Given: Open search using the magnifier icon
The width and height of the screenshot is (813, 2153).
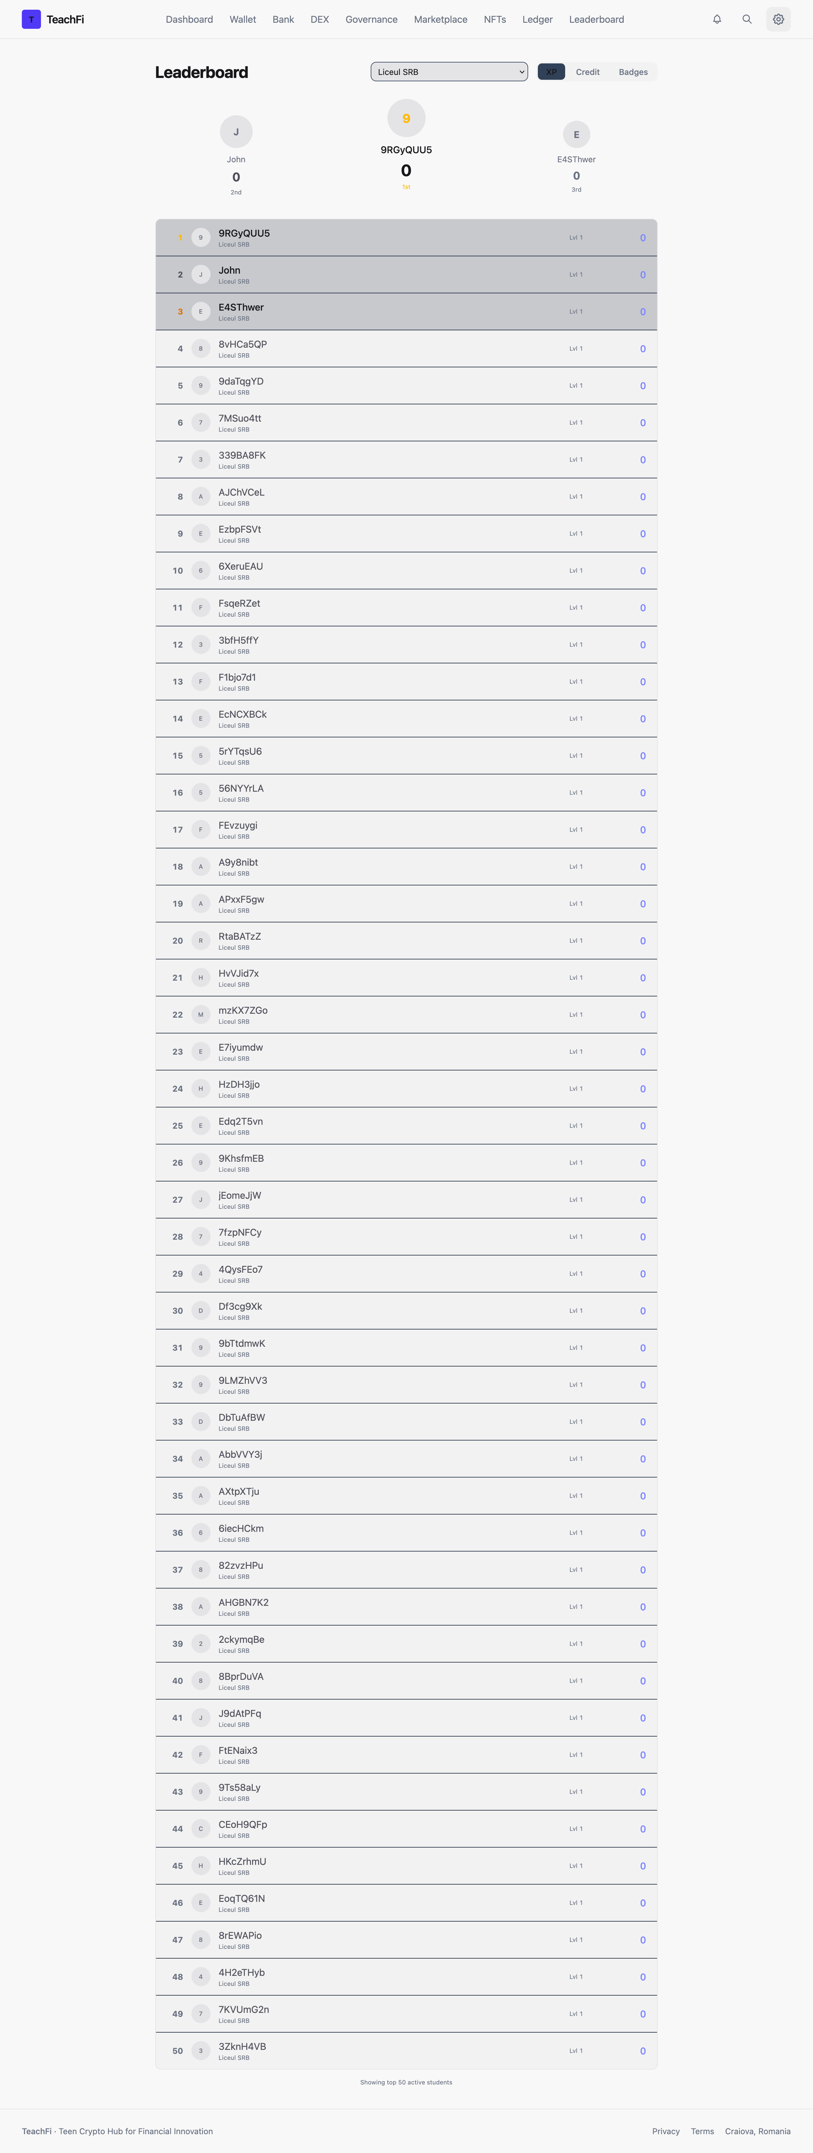Looking at the screenshot, I should tap(747, 19).
